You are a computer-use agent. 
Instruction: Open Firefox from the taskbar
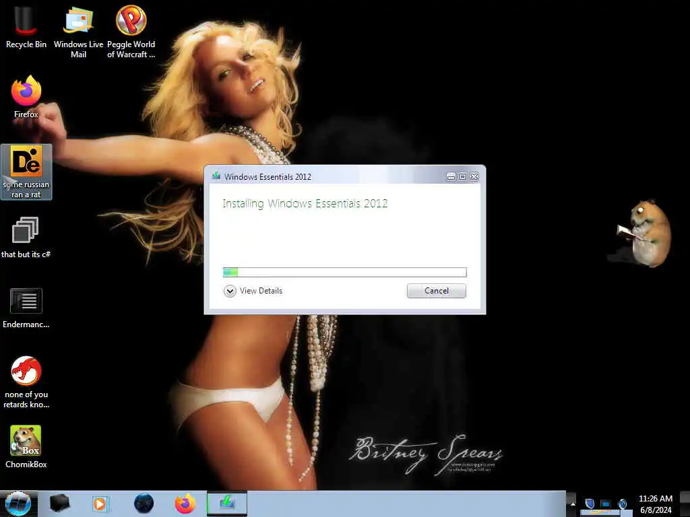185,504
